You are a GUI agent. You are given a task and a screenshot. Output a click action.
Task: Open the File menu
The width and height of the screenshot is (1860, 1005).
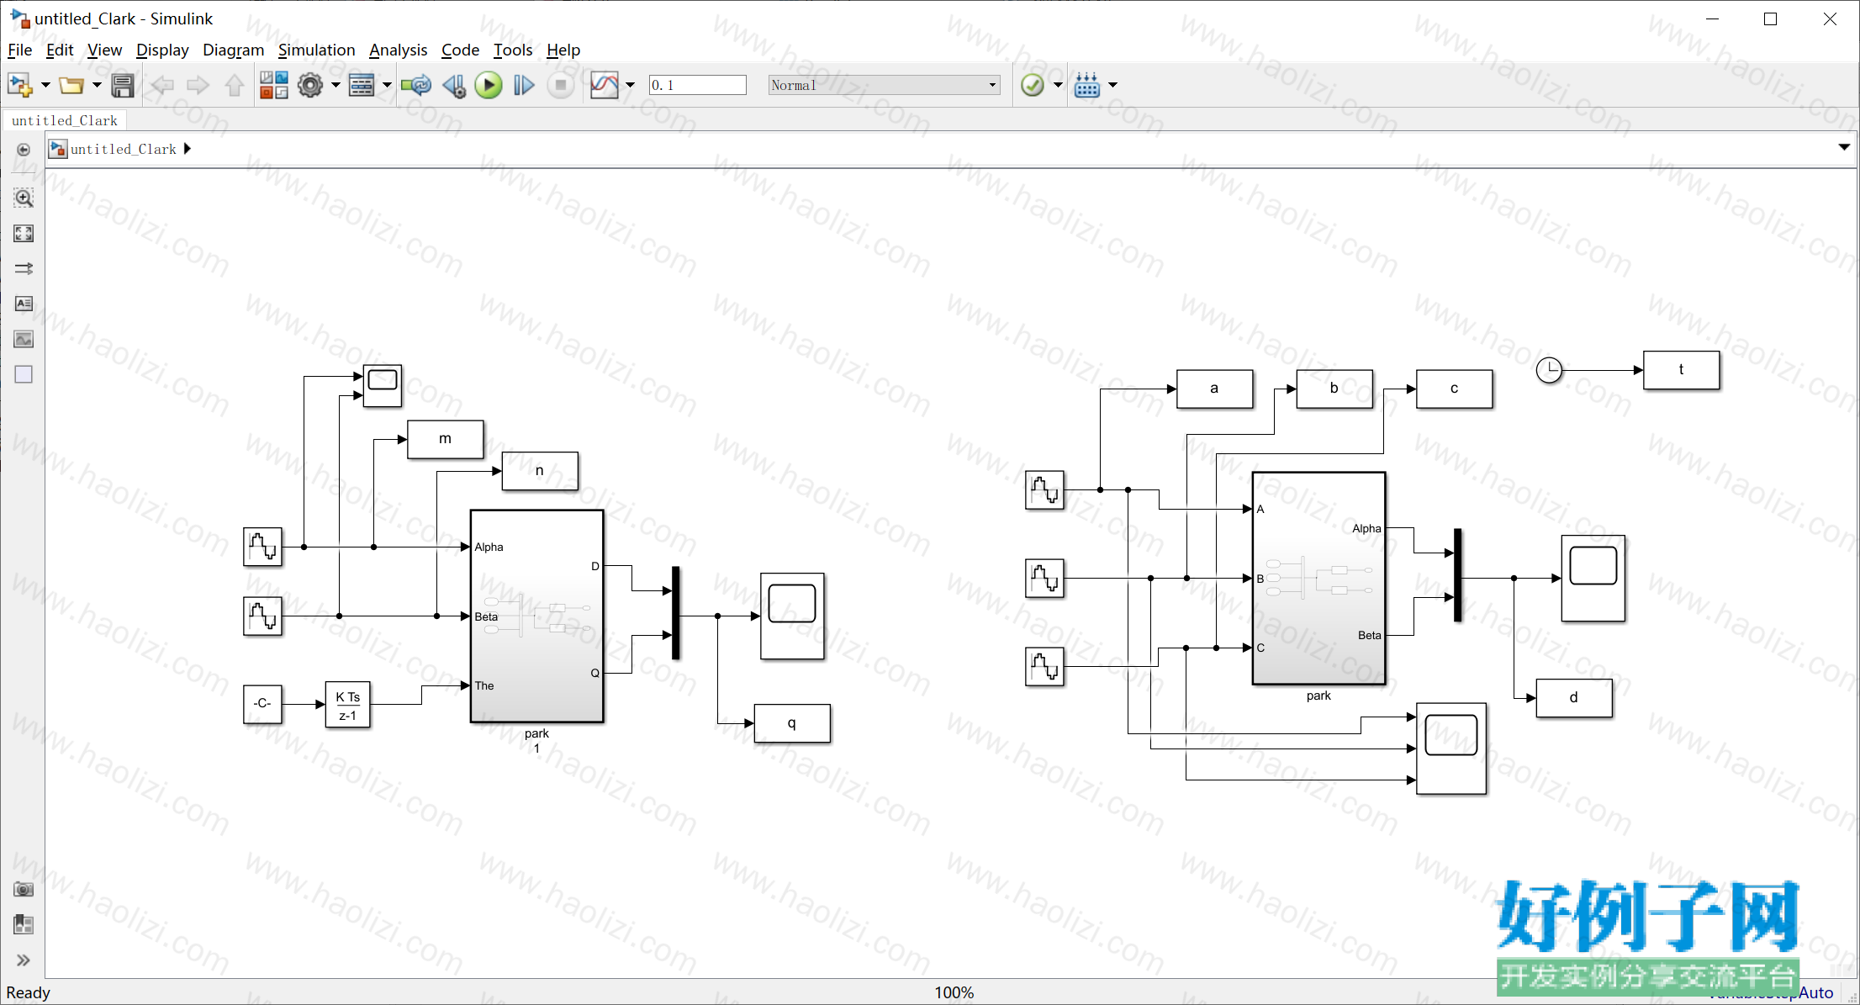[x=19, y=50]
